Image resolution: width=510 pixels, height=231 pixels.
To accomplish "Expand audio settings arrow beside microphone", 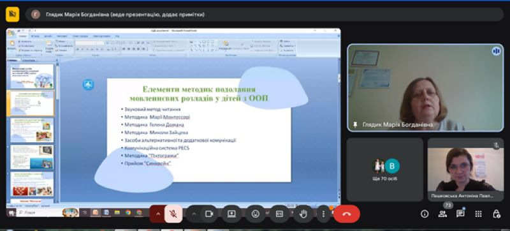I will (x=157, y=214).
